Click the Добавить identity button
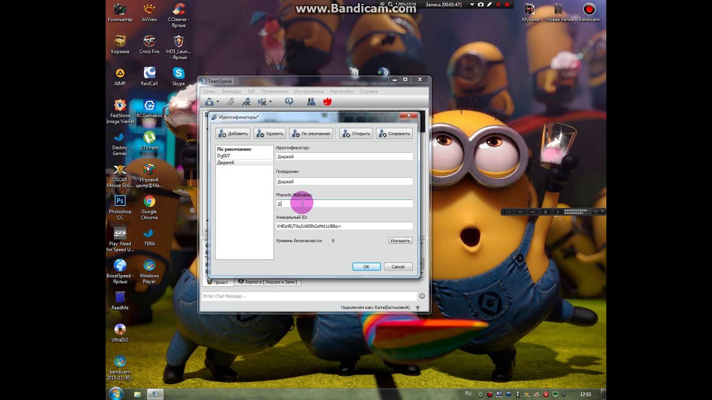 coord(233,133)
